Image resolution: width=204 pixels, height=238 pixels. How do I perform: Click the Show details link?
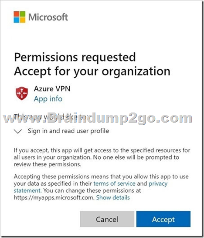pyautogui.click(x=113, y=197)
